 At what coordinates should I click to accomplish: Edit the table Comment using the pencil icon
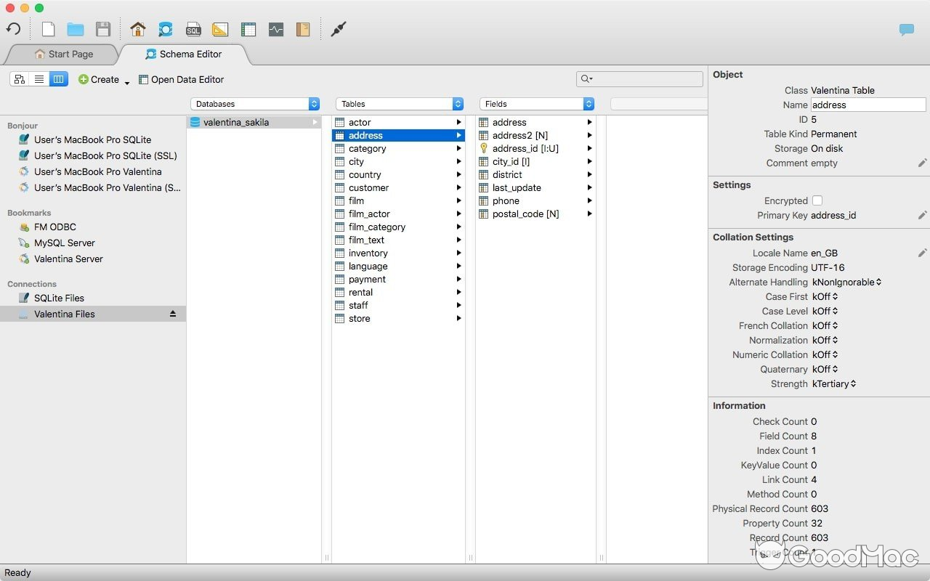click(x=922, y=163)
